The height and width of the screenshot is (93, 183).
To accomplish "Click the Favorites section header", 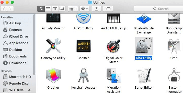I will coord(7,17).
